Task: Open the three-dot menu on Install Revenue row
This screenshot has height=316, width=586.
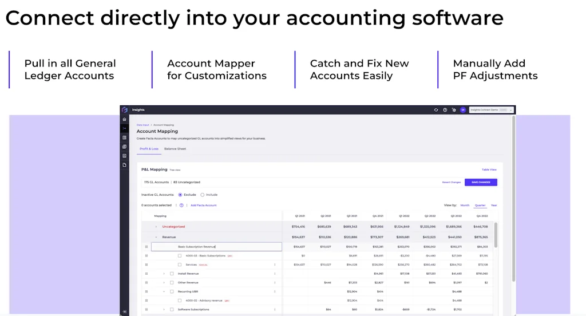Action: pos(275,274)
